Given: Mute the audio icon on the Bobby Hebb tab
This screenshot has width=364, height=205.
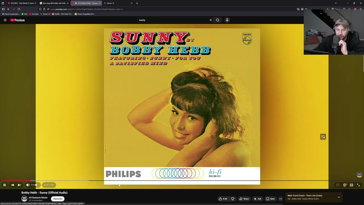Looking at the screenshot, I should point(76,3).
